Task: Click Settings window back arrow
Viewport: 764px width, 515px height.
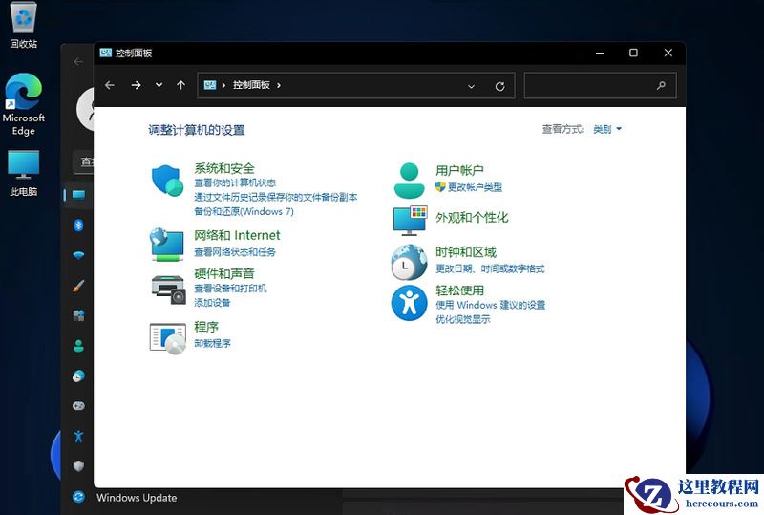Action: click(x=78, y=62)
